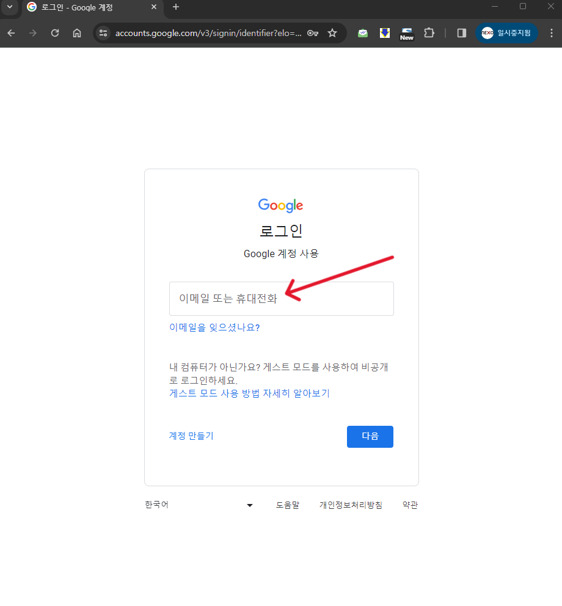The height and width of the screenshot is (606, 562).
Task: Go back with the browser back arrow
Action: (11, 33)
